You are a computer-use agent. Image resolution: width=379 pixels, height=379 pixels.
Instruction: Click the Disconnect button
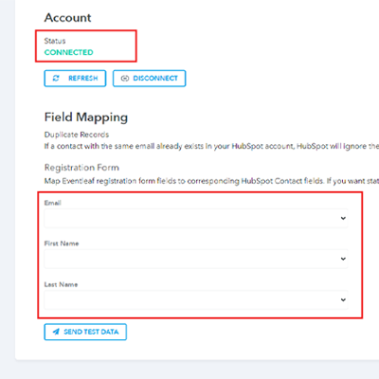[149, 79]
